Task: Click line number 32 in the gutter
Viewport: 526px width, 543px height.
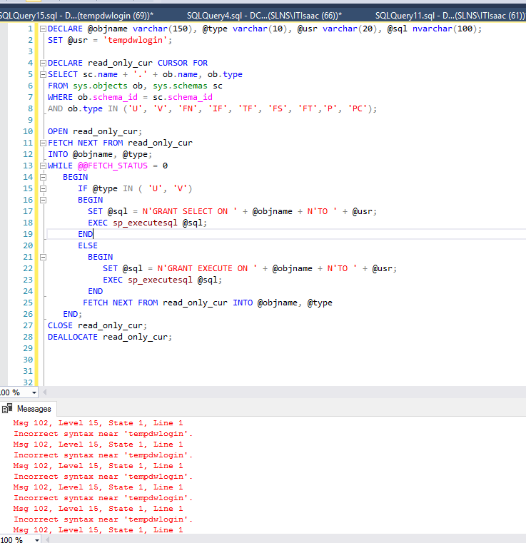Action: pos(28,382)
